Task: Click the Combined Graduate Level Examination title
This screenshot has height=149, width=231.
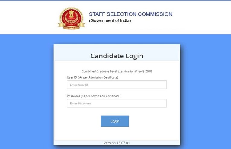Action: click(116, 71)
